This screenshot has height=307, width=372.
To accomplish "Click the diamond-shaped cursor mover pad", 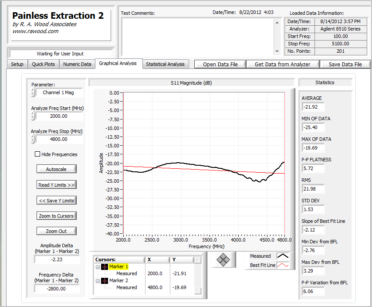I will pos(223,259).
